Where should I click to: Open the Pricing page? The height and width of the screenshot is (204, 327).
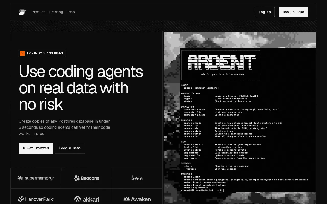(56, 12)
